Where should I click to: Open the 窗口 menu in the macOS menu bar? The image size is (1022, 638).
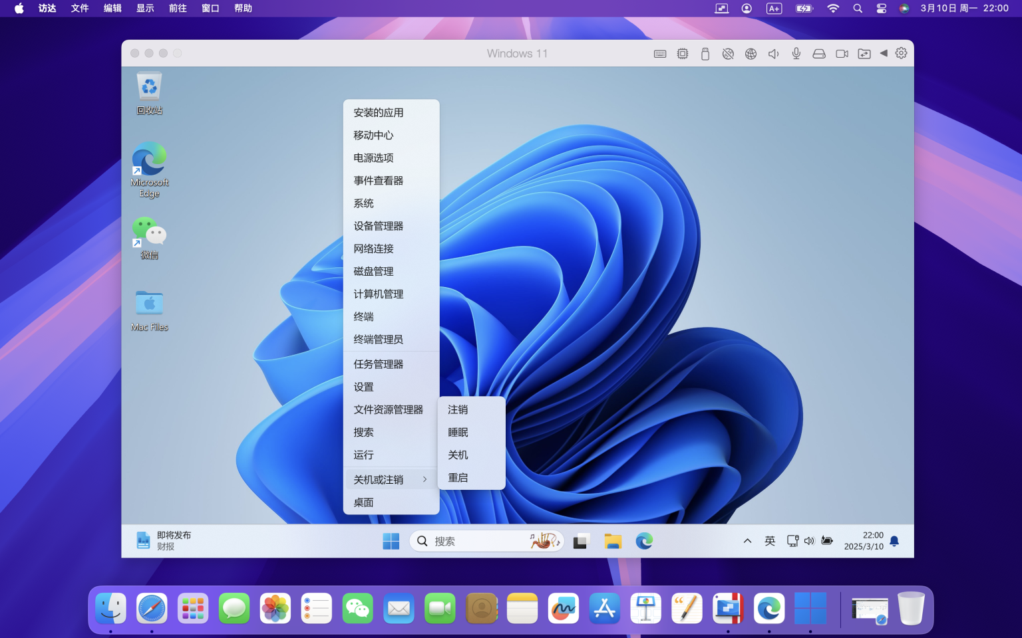pyautogui.click(x=210, y=8)
